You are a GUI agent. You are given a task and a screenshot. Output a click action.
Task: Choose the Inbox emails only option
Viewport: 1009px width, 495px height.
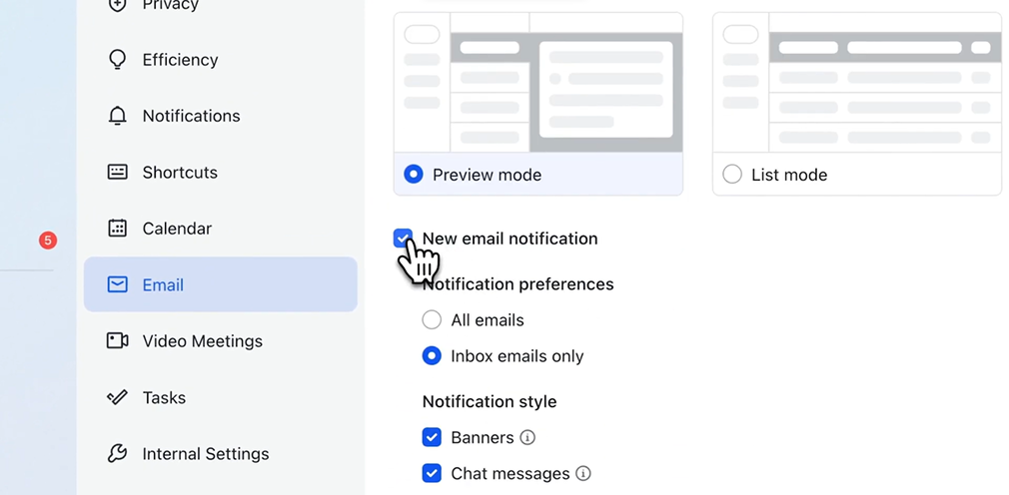[432, 356]
